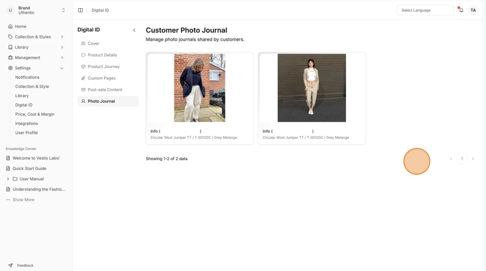Click the Library book icon in main nav
The height and width of the screenshot is (271, 486).
10,47
